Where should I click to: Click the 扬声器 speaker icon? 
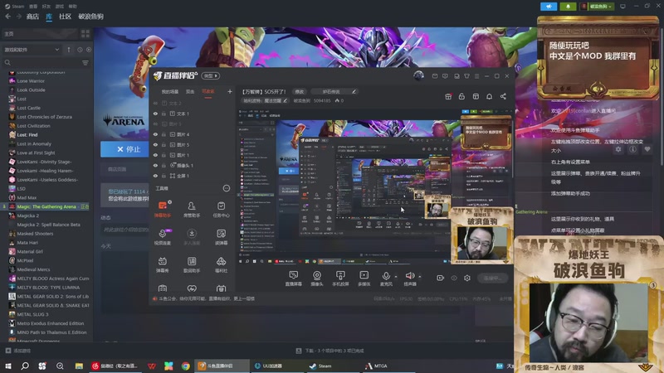coord(409,276)
